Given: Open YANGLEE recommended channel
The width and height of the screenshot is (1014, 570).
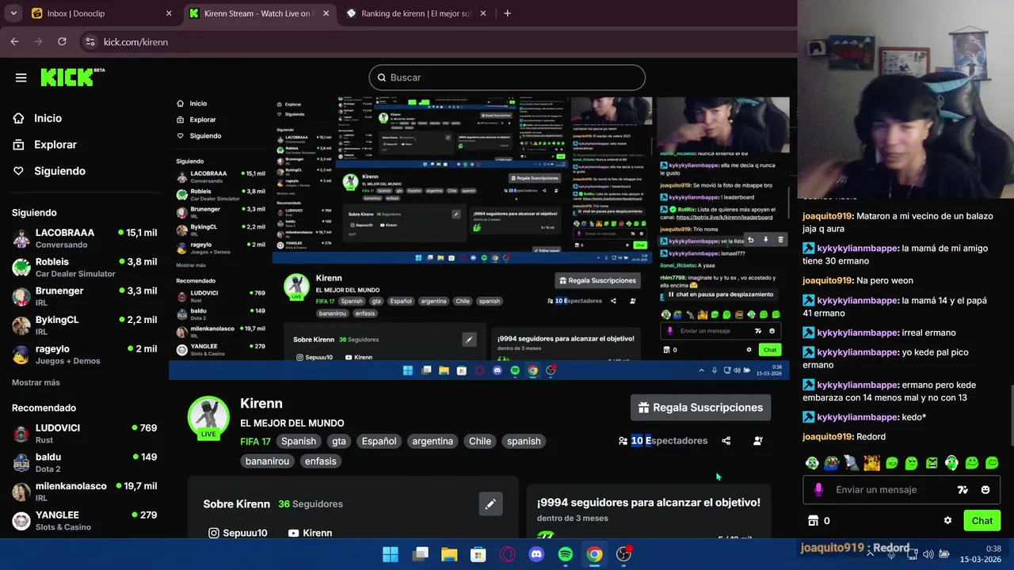Looking at the screenshot, I should [84, 520].
